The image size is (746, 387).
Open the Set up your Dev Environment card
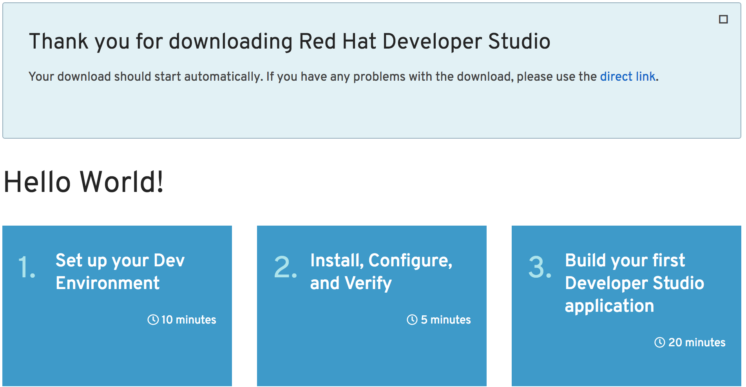[117, 306]
